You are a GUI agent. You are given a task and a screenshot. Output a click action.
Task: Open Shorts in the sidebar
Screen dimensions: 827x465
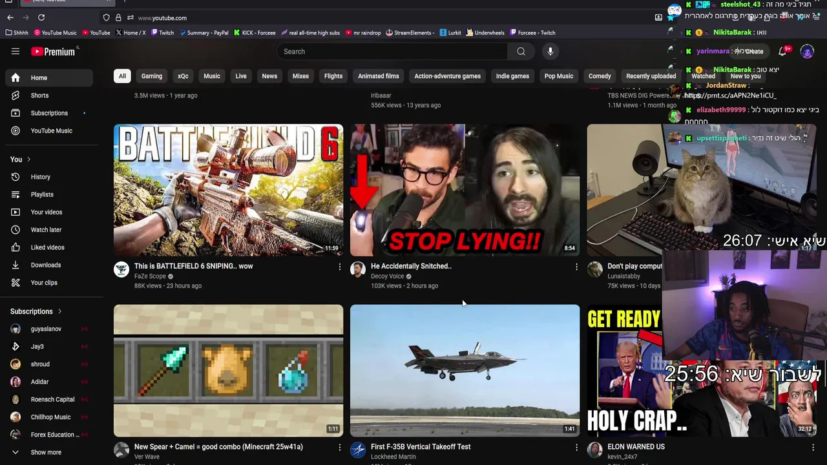pyautogui.click(x=49, y=96)
